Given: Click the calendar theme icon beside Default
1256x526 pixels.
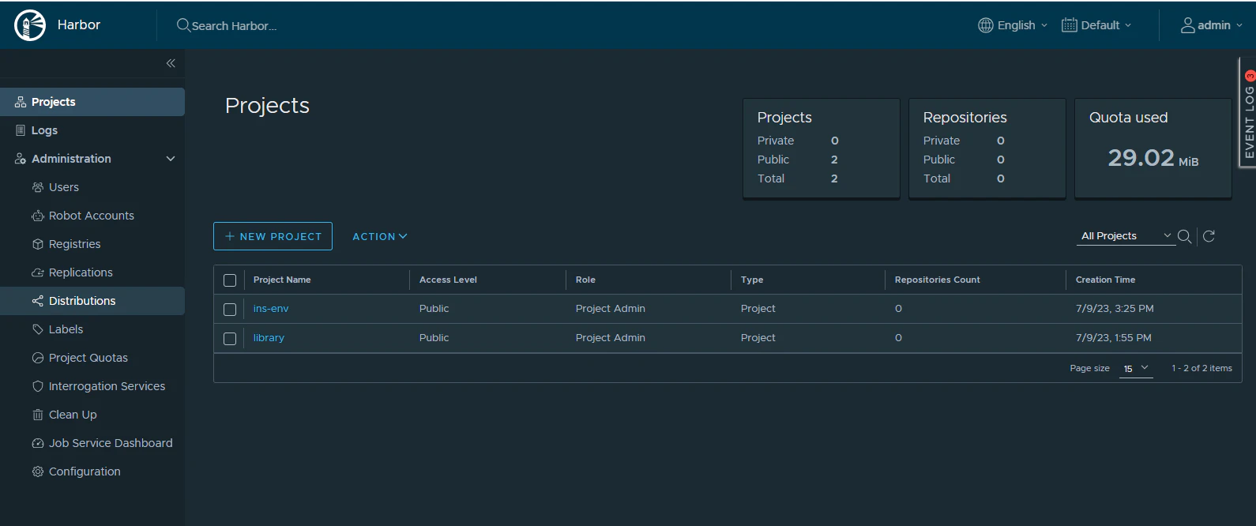Looking at the screenshot, I should (1070, 25).
